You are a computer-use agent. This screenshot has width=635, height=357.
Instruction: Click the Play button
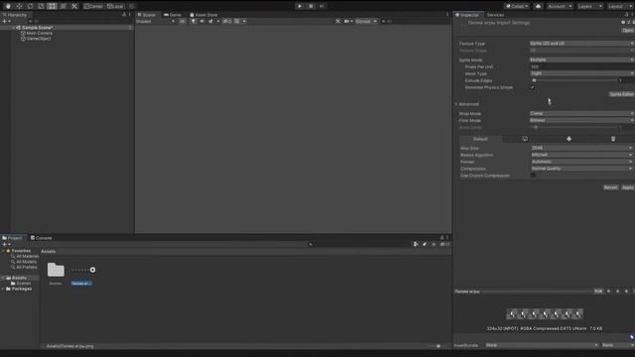[x=300, y=6]
